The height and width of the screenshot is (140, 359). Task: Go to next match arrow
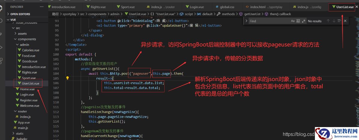[x=334, y=21]
